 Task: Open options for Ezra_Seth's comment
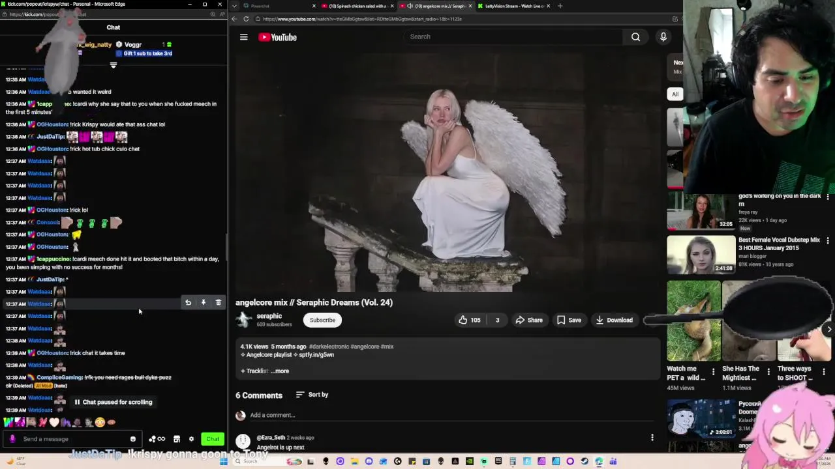652,438
